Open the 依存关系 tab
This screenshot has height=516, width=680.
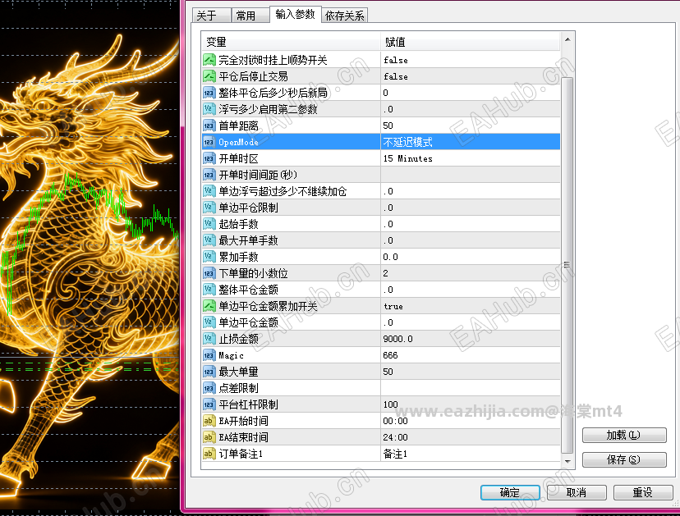345,16
